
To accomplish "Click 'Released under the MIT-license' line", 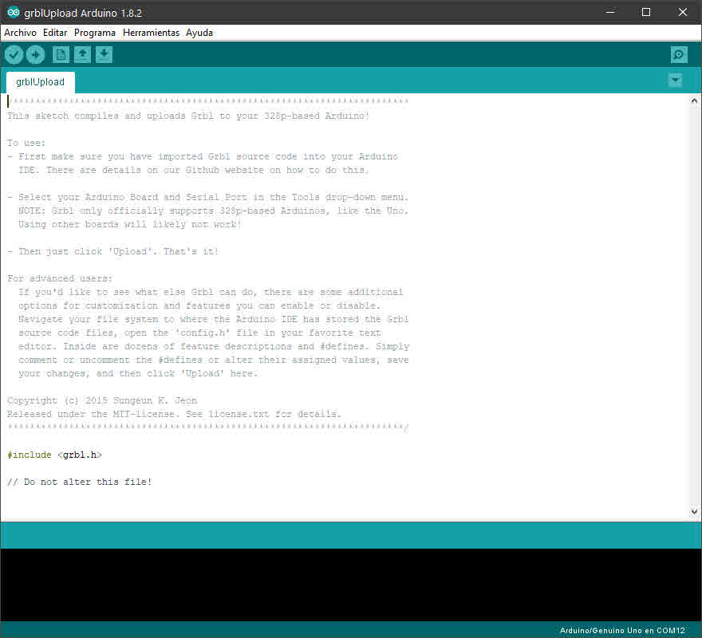I will 174,414.
